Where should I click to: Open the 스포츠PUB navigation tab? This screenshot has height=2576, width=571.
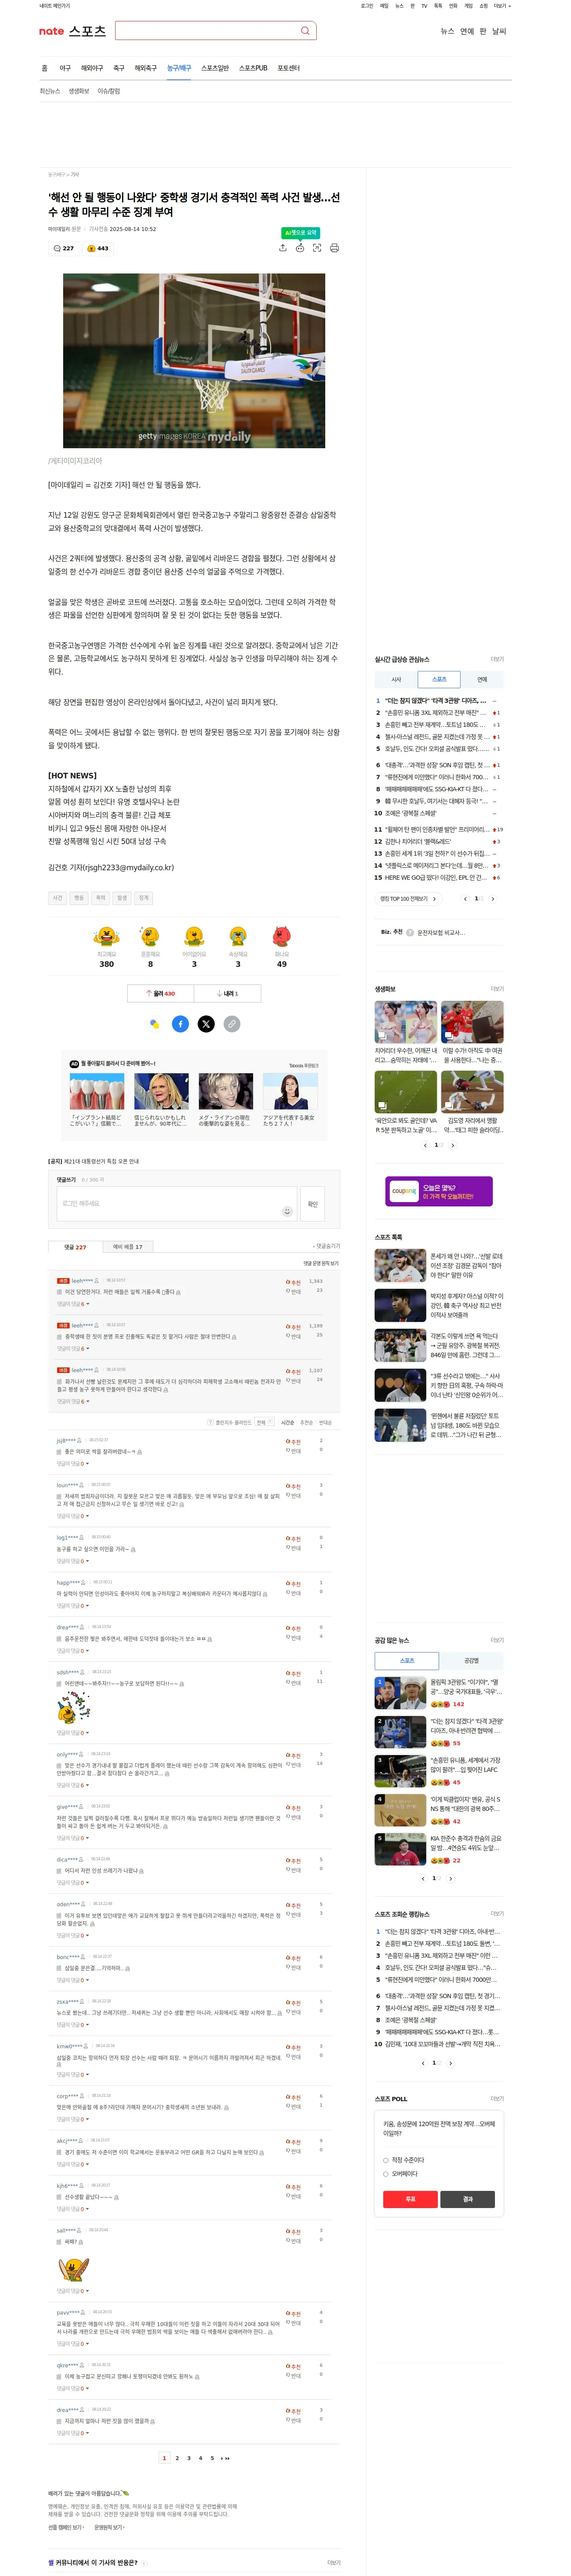(x=253, y=68)
